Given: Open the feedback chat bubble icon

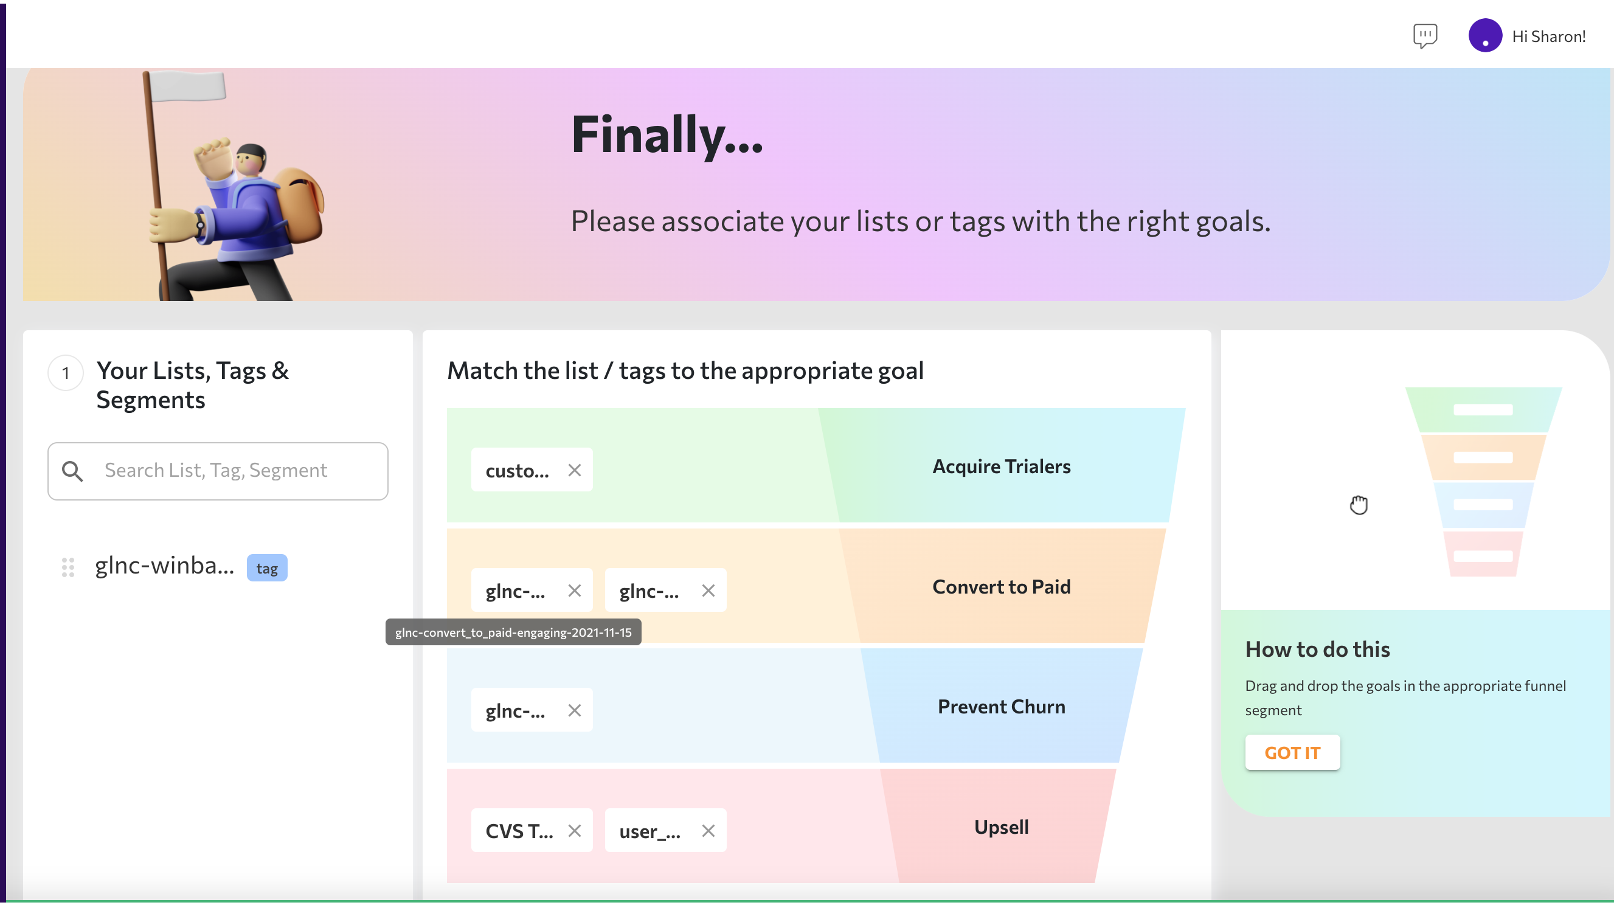Looking at the screenshot, I should (1425, 36).
